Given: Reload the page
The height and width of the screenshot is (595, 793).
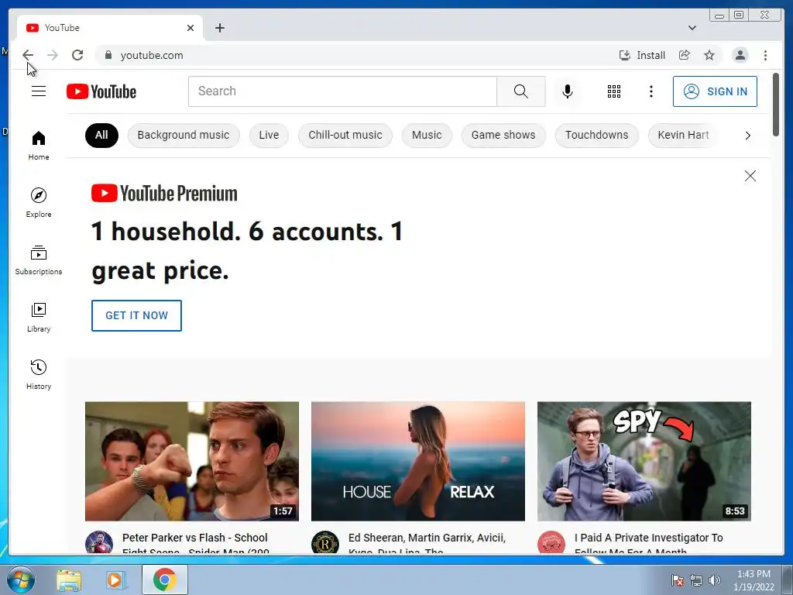Looking at the screenshot, I should [x=77, y=55].
